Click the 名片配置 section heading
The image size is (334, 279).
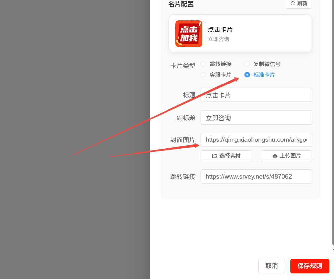point(181,4)
